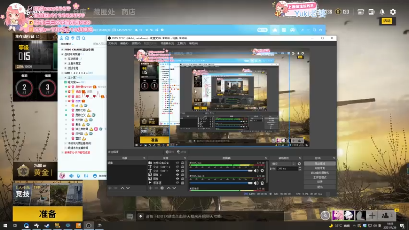This screenshot has width=409, height=230.
Task: Click the location pin icon in YY toolbar
Action: pos(73,38)
